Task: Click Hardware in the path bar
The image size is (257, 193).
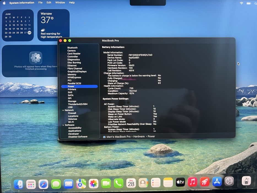Action: coord(139,136)
